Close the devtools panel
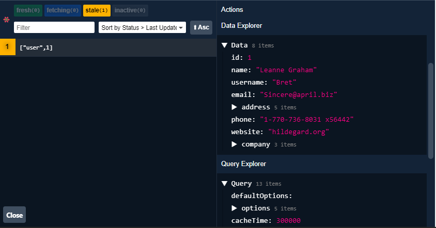 (14, 215)
